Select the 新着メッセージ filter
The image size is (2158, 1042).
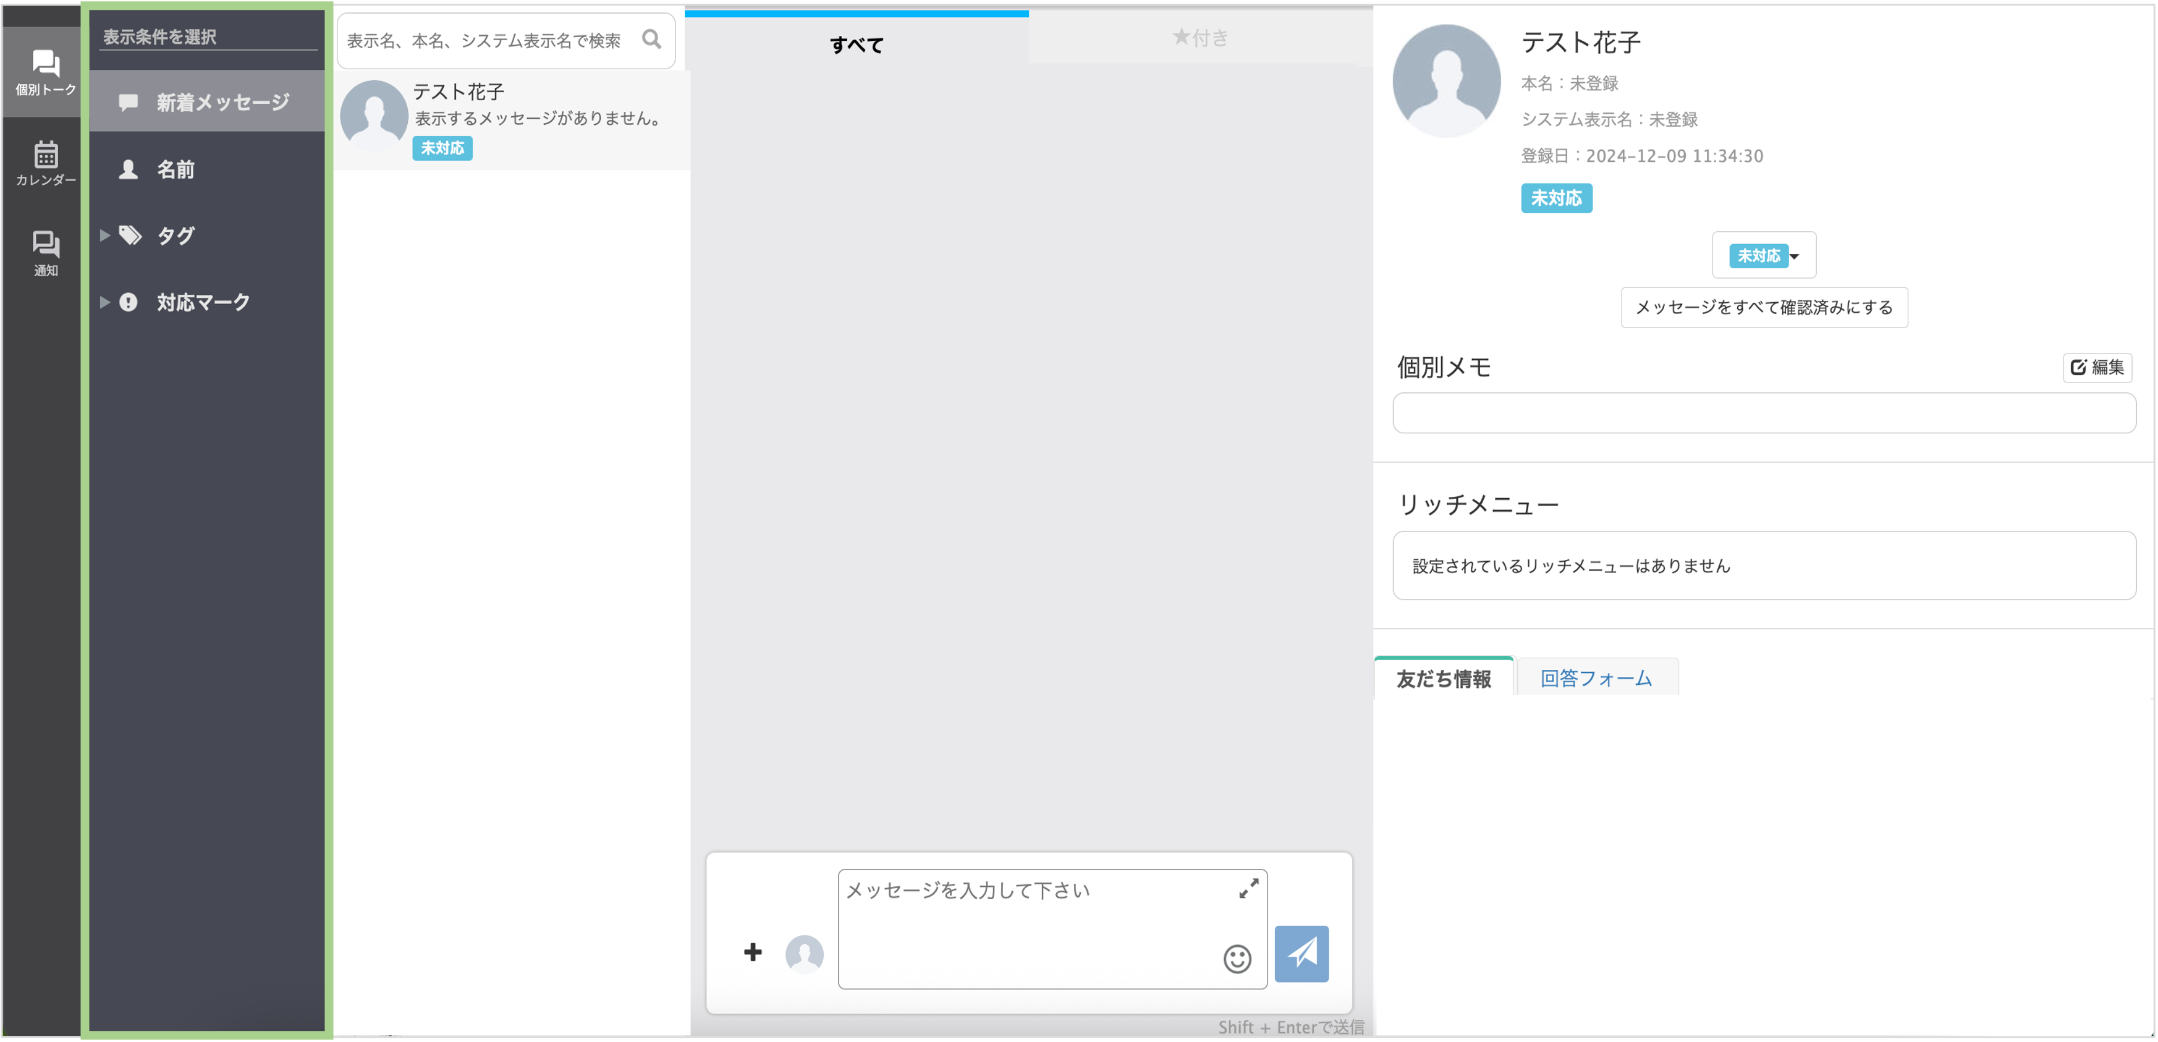coord(206,102)
